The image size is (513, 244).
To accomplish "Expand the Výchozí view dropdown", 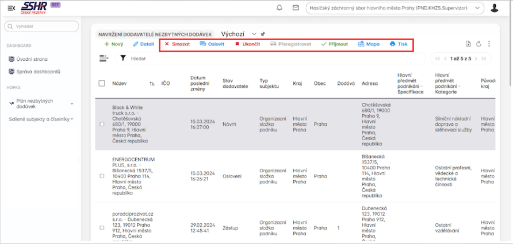I will coord(254,34).
